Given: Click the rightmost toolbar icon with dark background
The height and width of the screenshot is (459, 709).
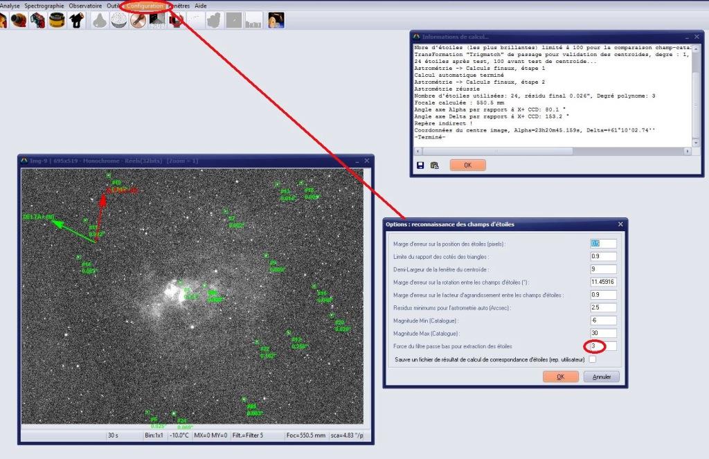Looking at the screenshot, I should pyautogui.click(x=276, y=20).
